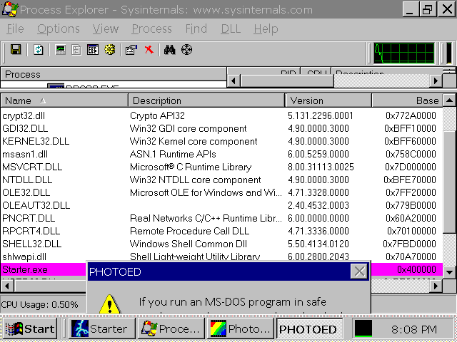This screenshot has height=342, width=457.
Task: Close the PHOTOED dialog
Action: click(x=359, y=271)
